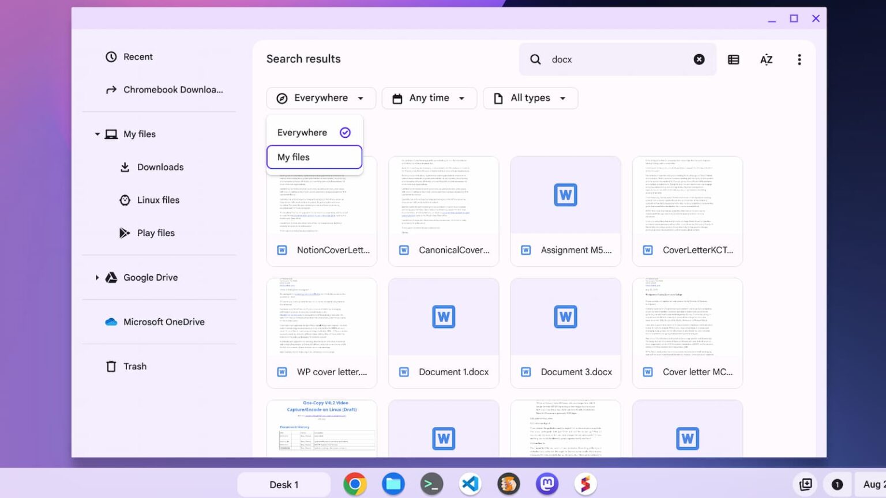Choose My files in the location menu
886x498 pixels.
(x=314, y=157)
